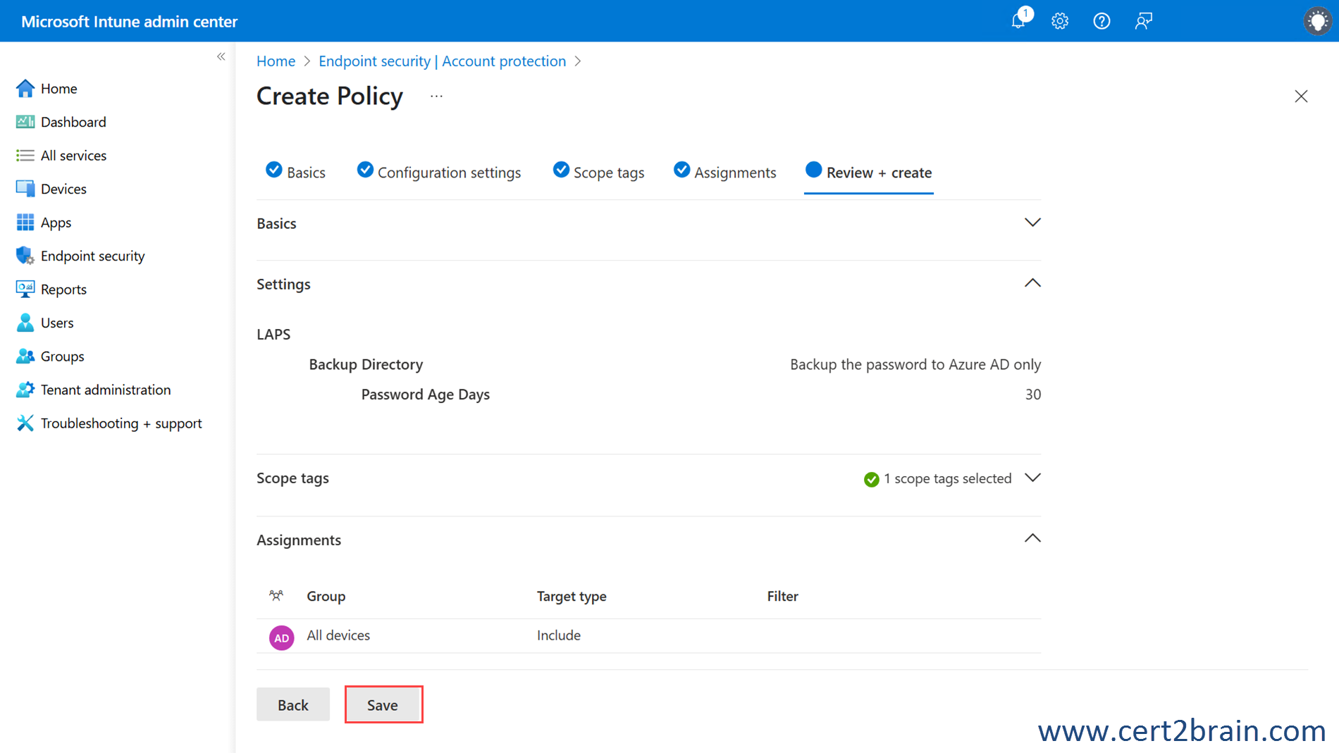Click the Users person icon

coord(25,323)
